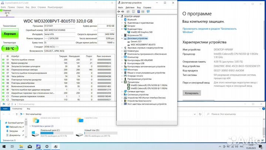Click the green Хорошо disk status tab icon
The height and width of the screenshot is (150, 266).
pos(1,10)
